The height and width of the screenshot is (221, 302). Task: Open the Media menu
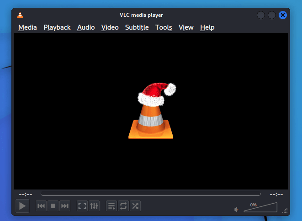point(27,27)
